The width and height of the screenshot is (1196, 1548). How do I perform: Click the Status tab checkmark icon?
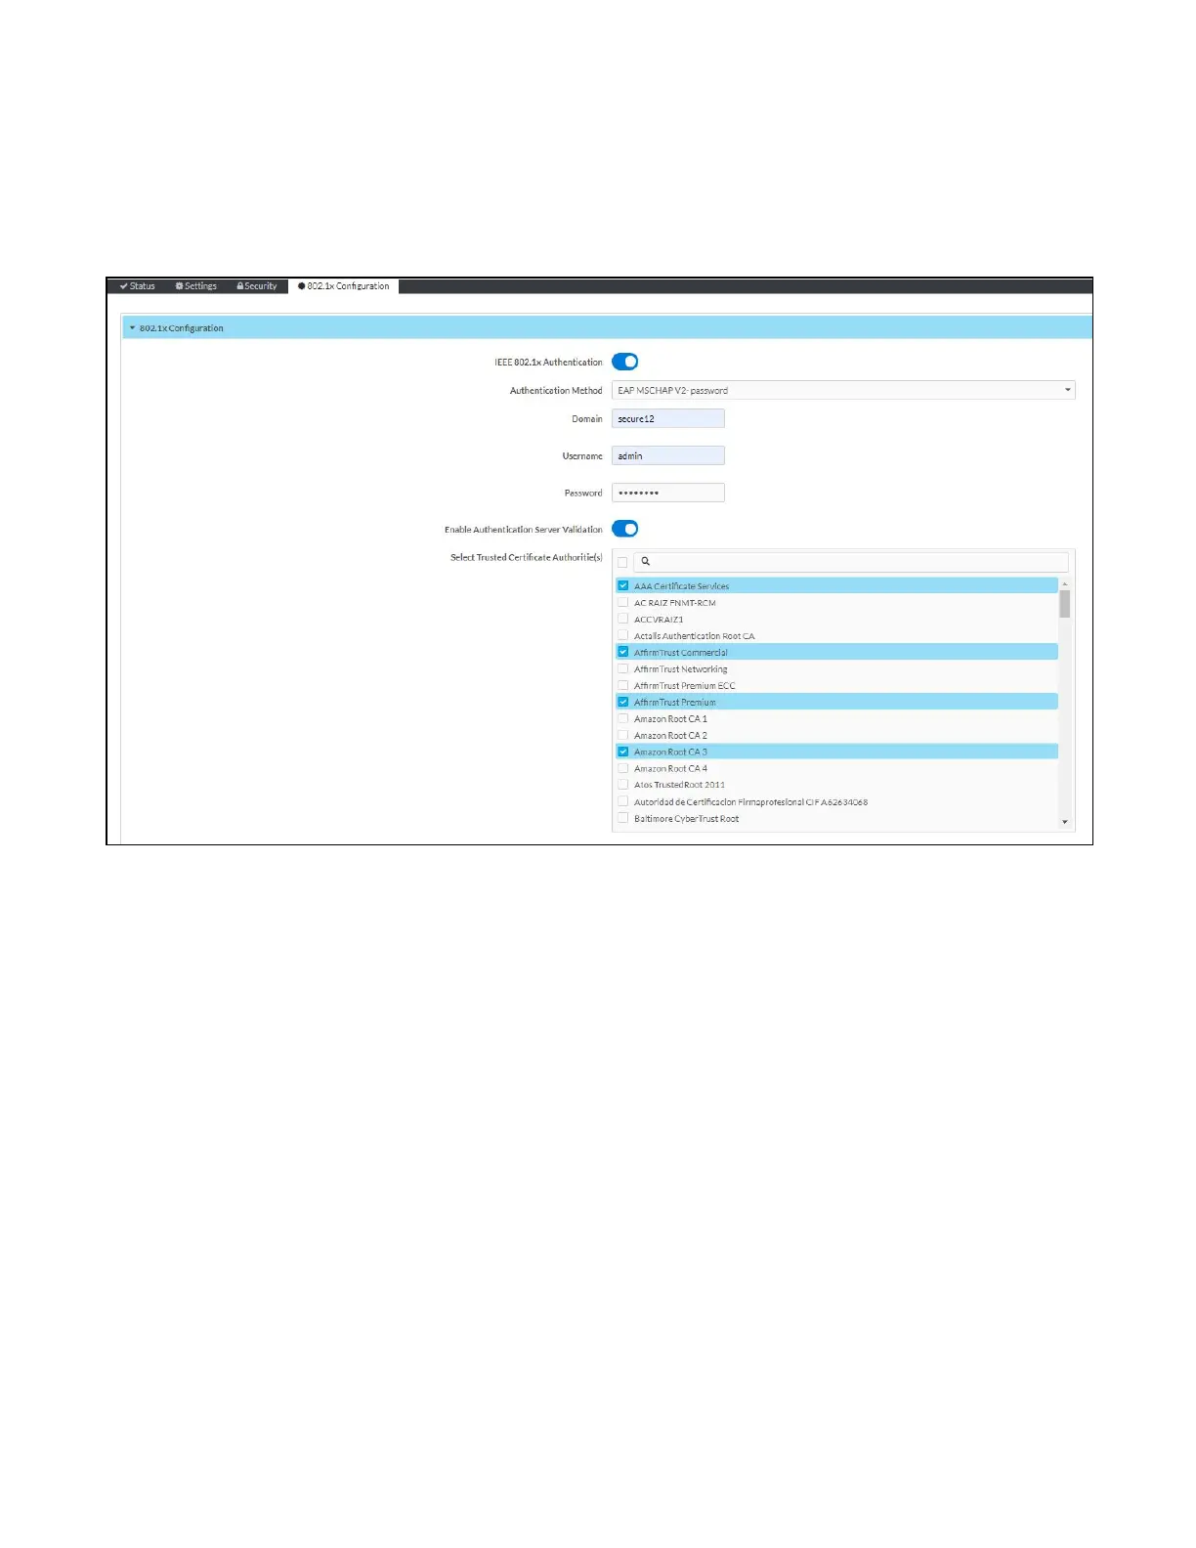click(x=124, y=286)
